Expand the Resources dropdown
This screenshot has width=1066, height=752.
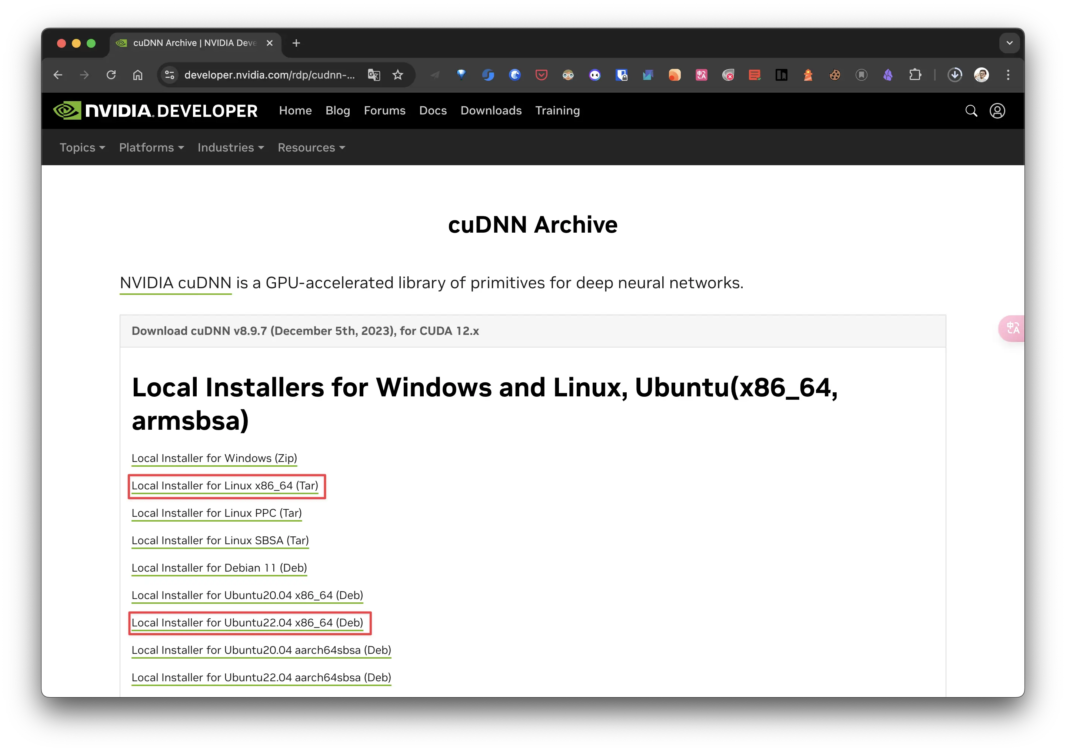pyautogui.click(x=311, y=148)
